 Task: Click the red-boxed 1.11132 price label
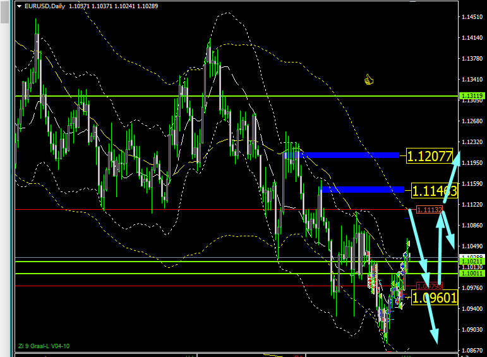430,209
